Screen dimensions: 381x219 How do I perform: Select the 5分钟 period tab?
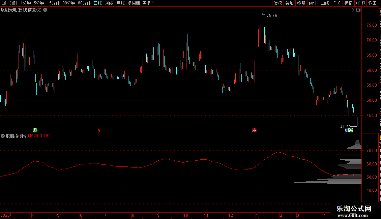[39, 3]
